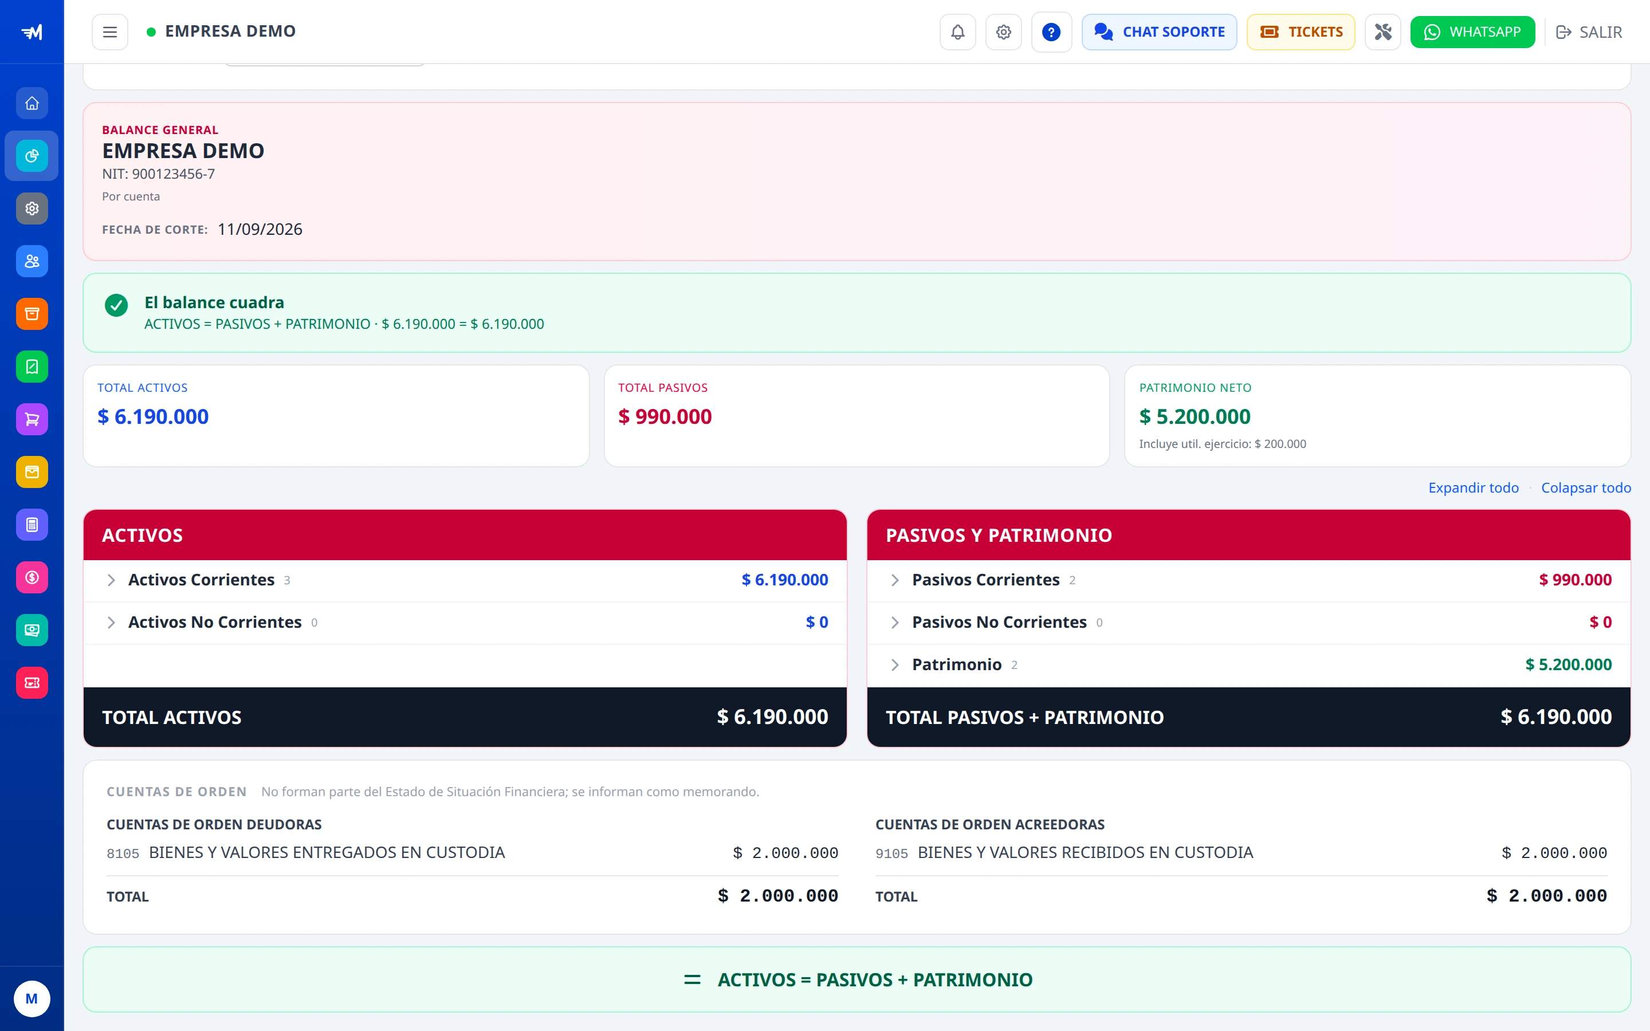Open the calculator sidebar icon
Viewport: 1650px width, 1031px height.
32,525
